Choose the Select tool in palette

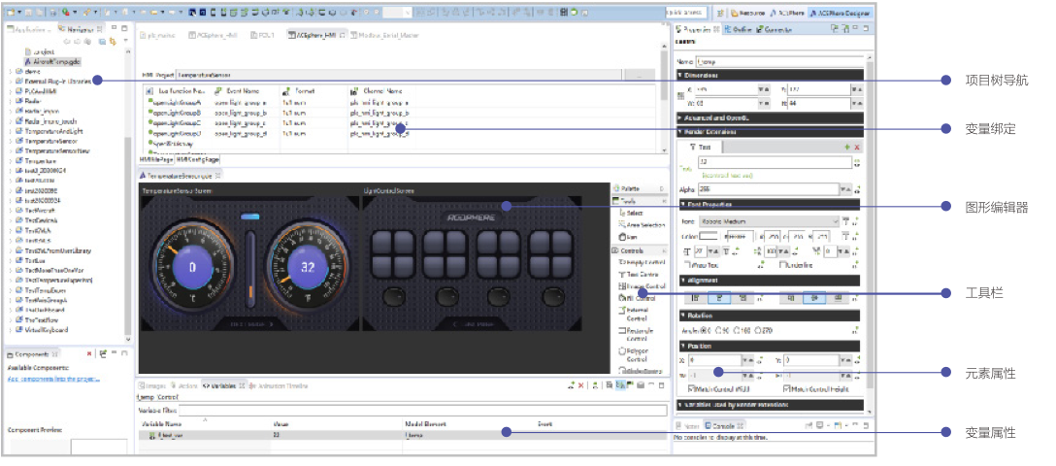tap(635, 212)
